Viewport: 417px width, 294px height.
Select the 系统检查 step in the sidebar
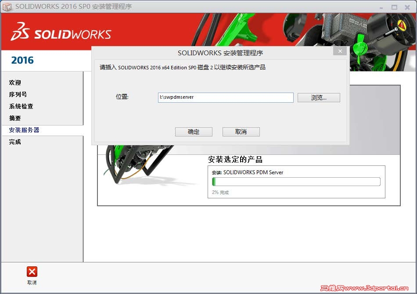[21, 106]
